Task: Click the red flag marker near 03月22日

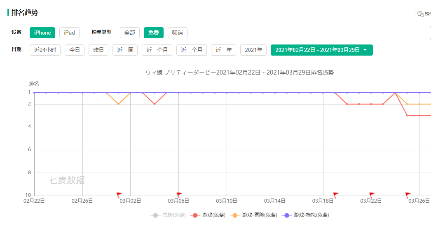Action: click(372, 195)
